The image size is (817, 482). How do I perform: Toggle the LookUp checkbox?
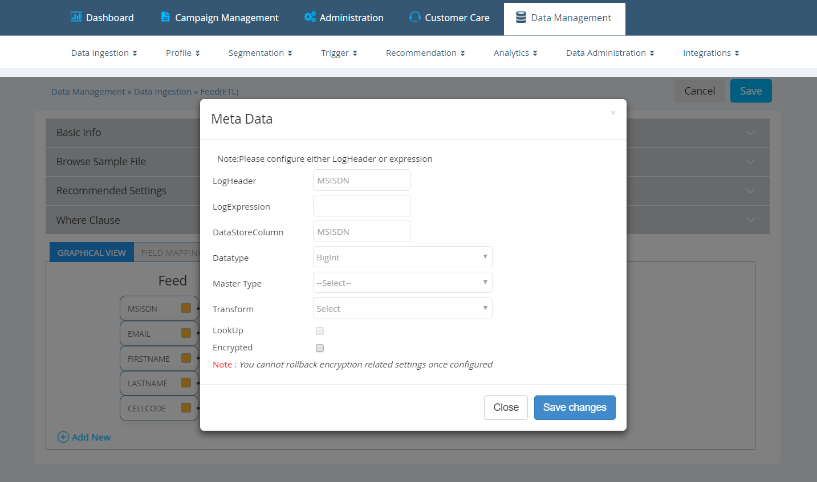coord(320,331)
